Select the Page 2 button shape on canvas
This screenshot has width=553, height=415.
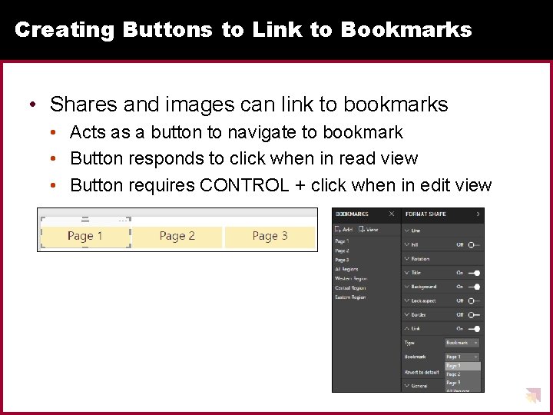tap(177, 236)
